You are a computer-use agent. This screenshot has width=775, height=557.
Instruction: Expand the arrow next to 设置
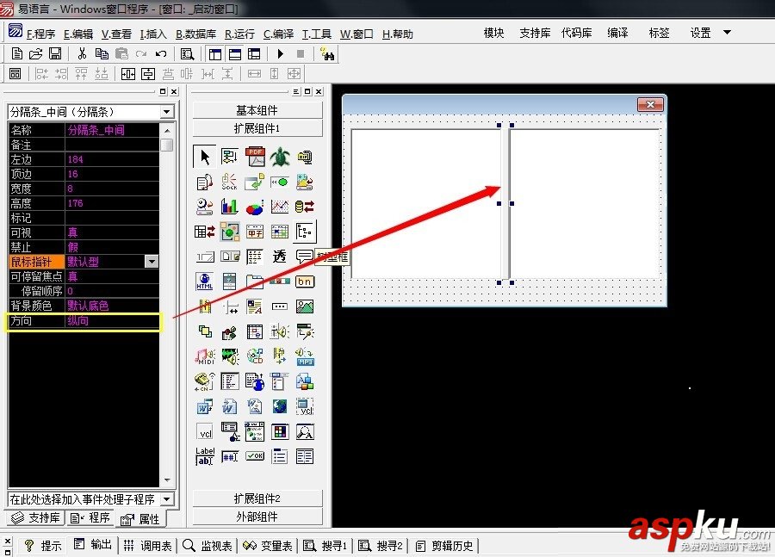point(727,33)
